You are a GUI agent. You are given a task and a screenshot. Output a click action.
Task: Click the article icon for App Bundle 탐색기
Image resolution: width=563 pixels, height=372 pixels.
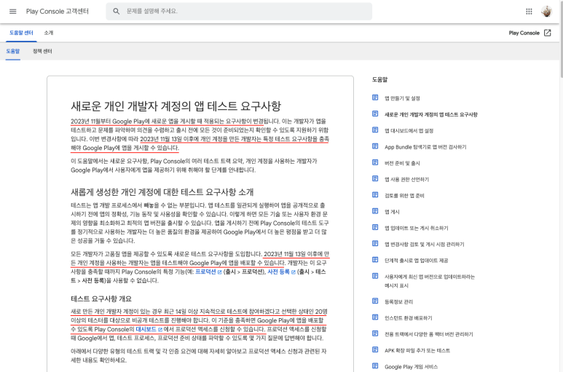pos(375,146)
